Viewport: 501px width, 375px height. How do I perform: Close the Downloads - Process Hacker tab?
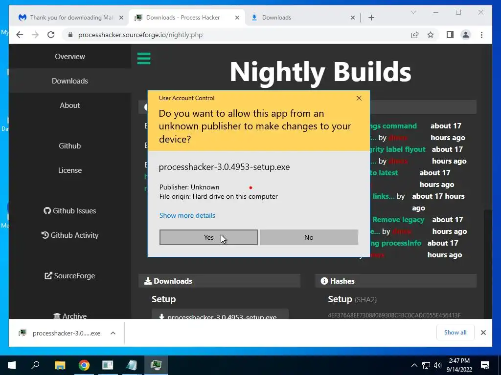click(x=237, y=18)
